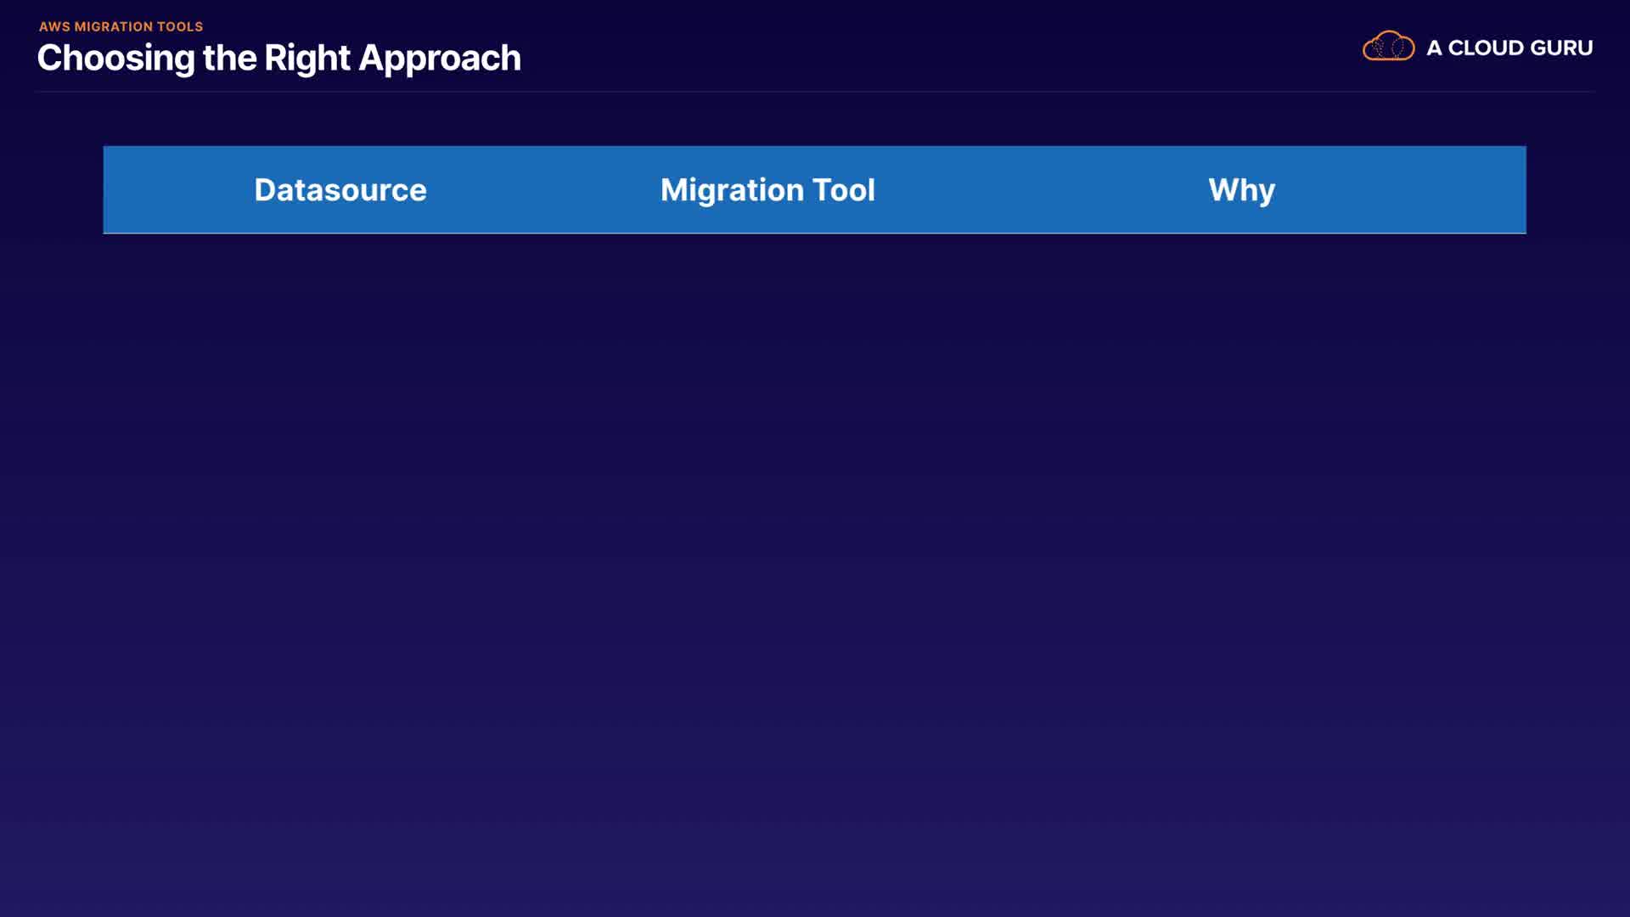Click the word Migration in table header
Viewport: 1630px width, 917px height.
click(x=732, y=189)
